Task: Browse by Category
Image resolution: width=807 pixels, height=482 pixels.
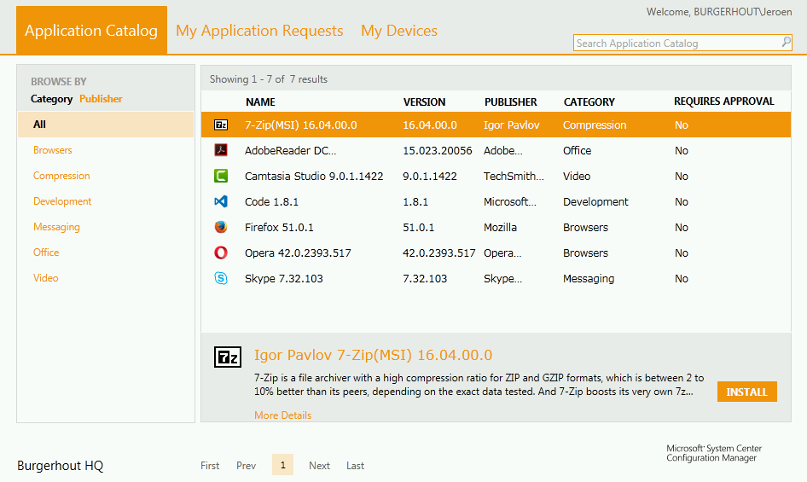Action: [51, 99]
